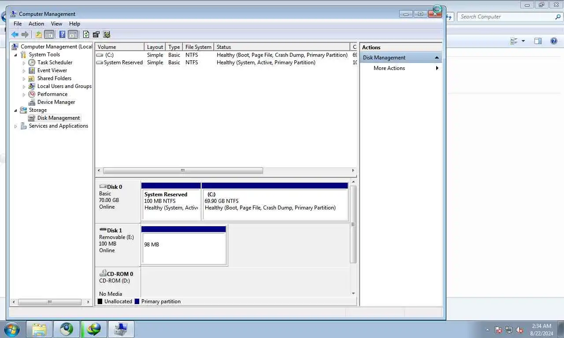Sort by the Layout column header
The width and height of the screenshot is (564, 338).
(x=155, y=47)
